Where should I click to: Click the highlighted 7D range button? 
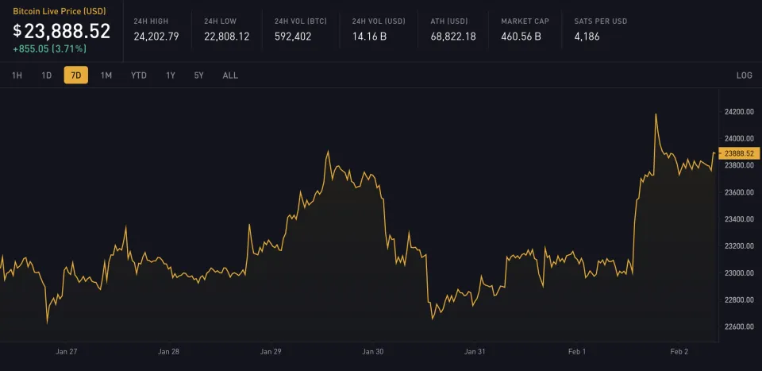76,75
